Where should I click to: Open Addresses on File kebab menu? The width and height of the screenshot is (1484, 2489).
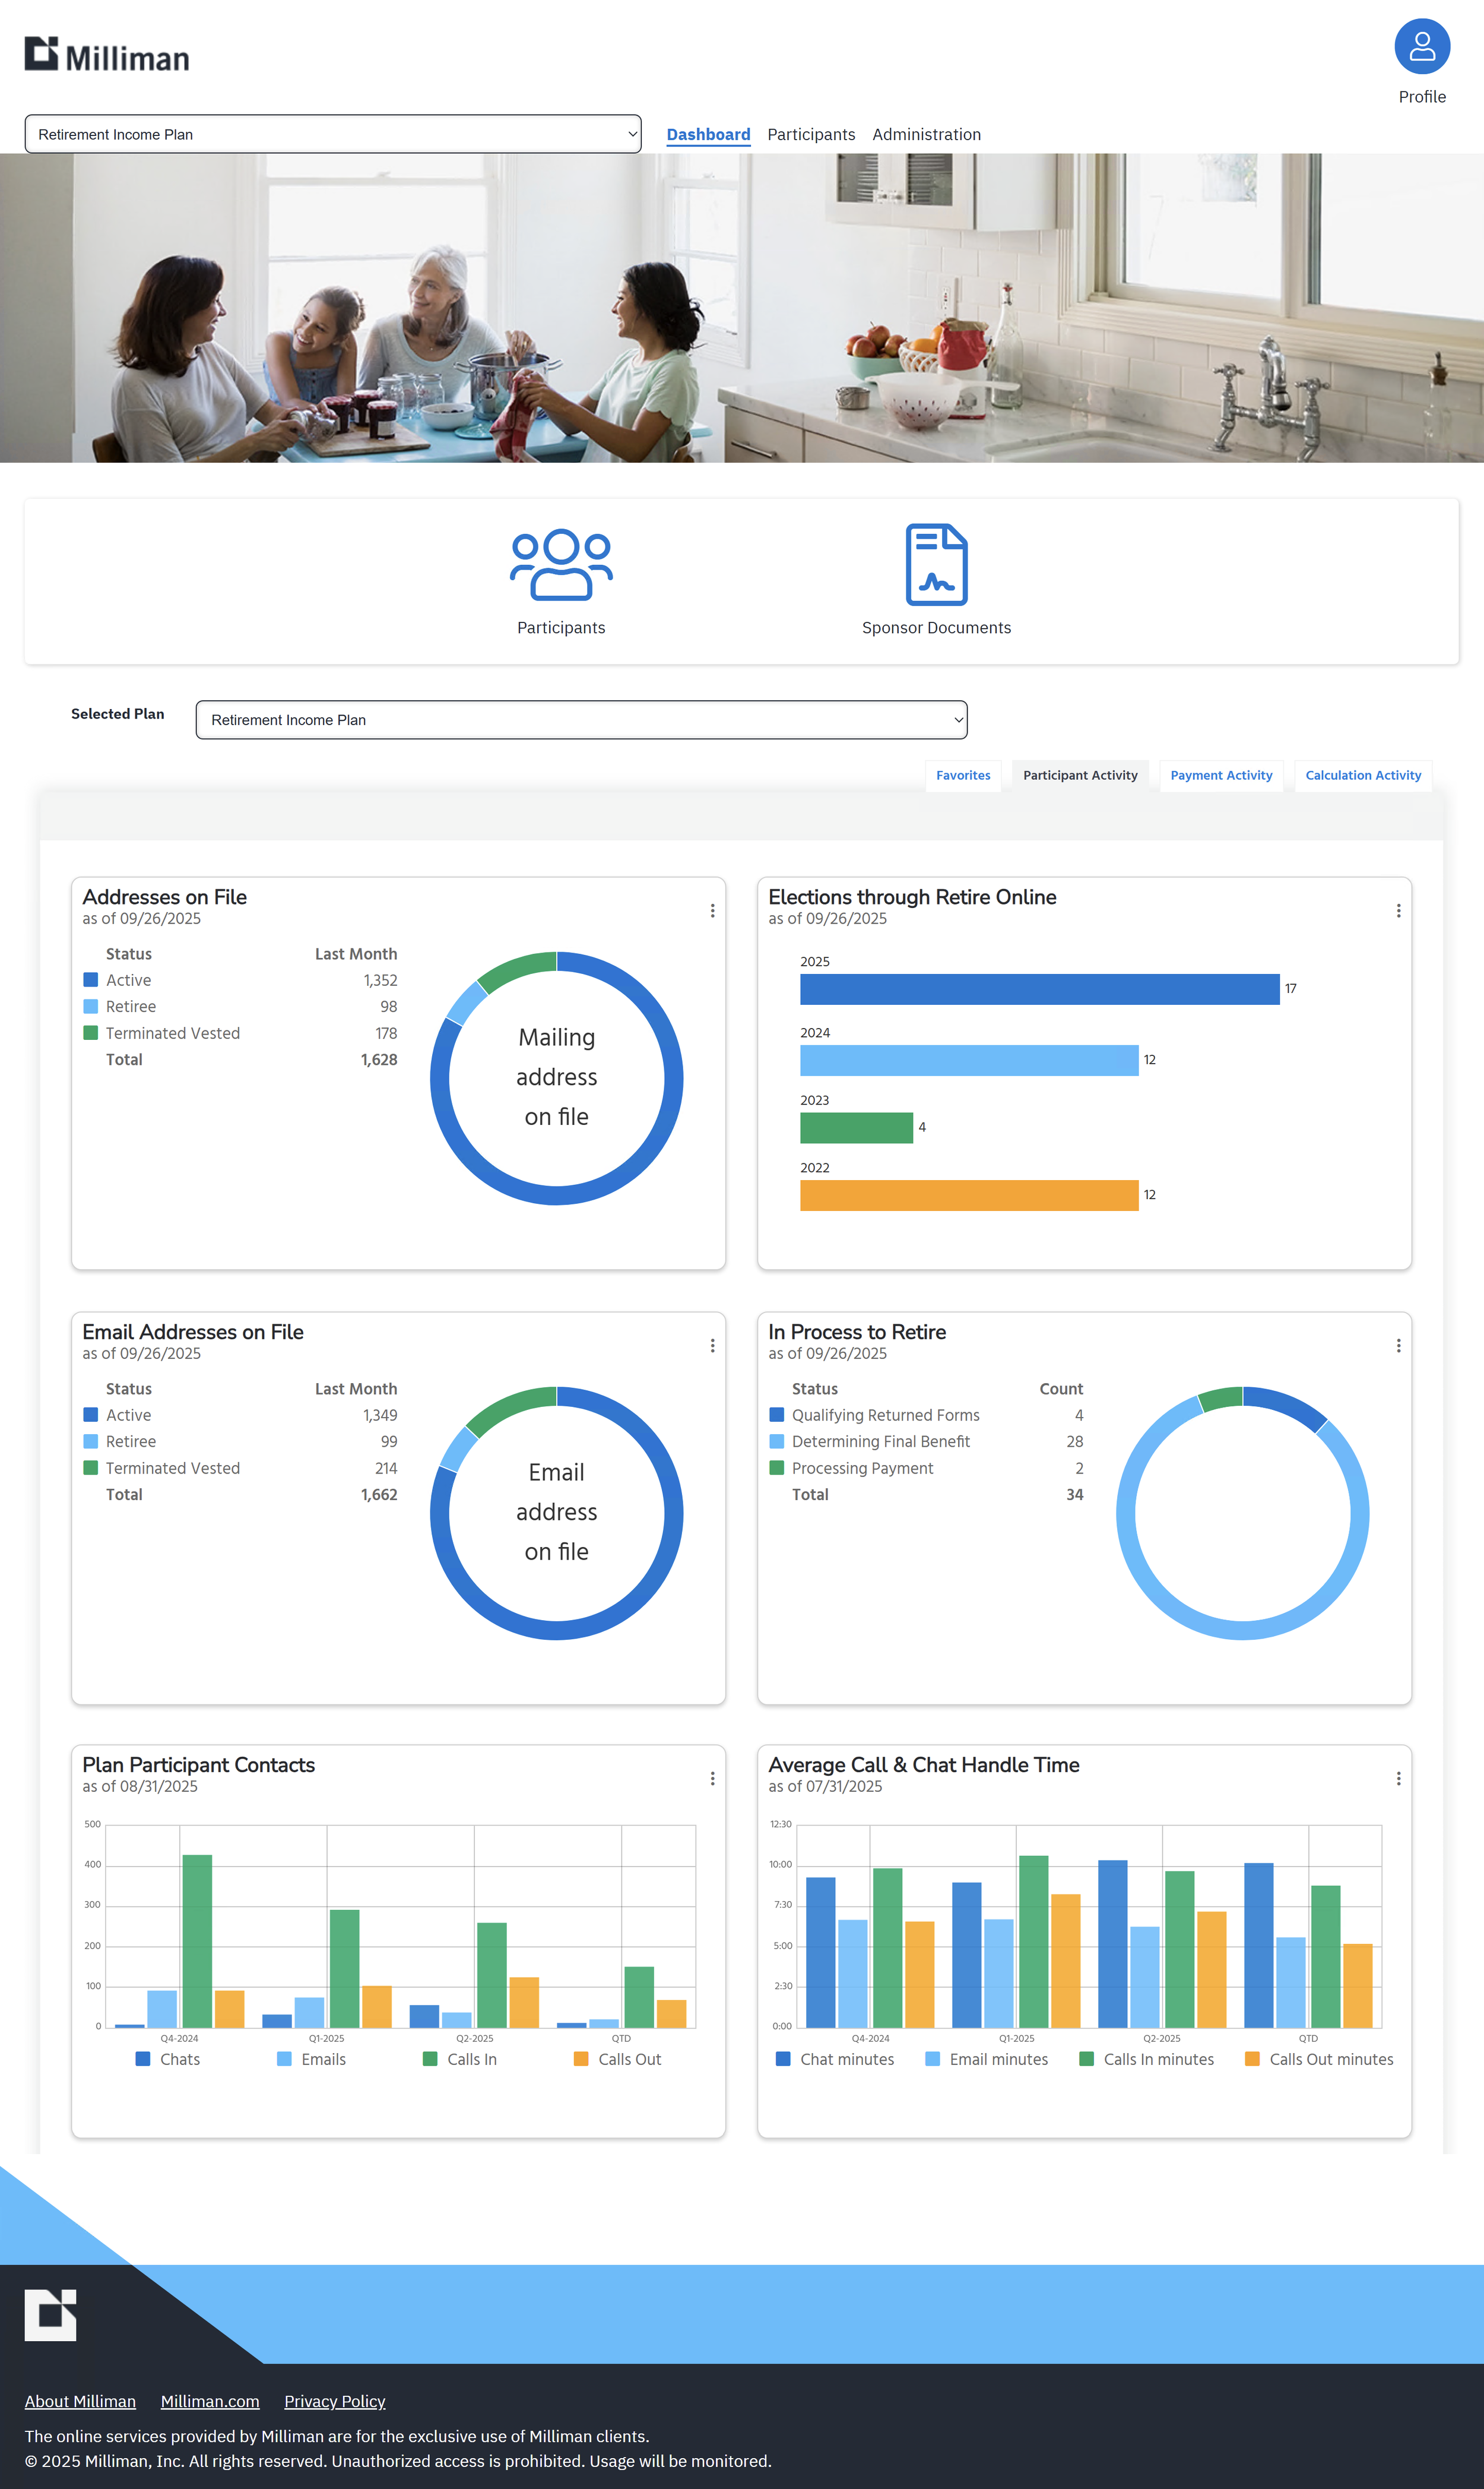[x=712, y=910]
